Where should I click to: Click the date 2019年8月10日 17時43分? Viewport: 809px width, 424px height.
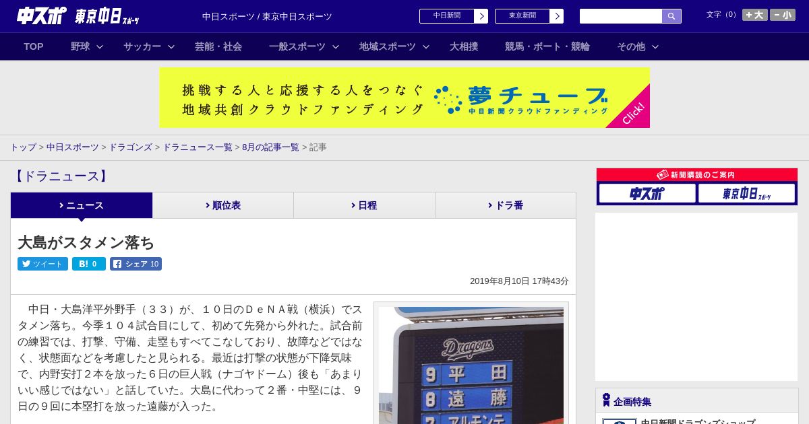[x=519, y=281]
